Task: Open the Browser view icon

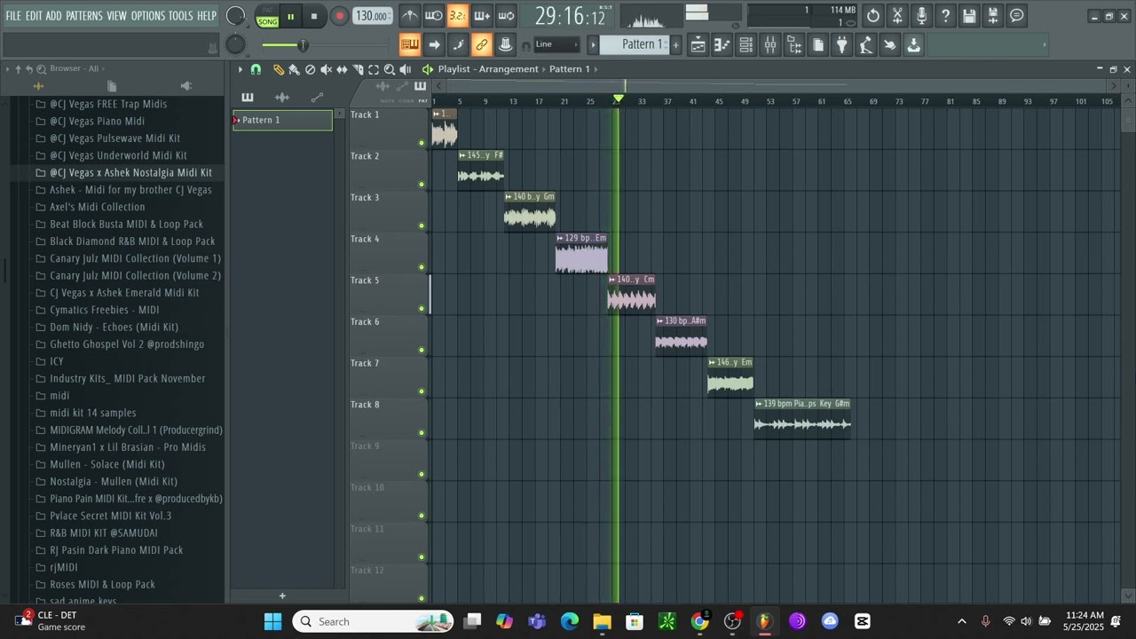Action: (x=794, y=44)
